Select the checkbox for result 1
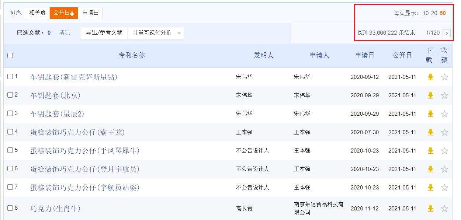Screen dimensions: 461x220 click(x=10, y=77)
